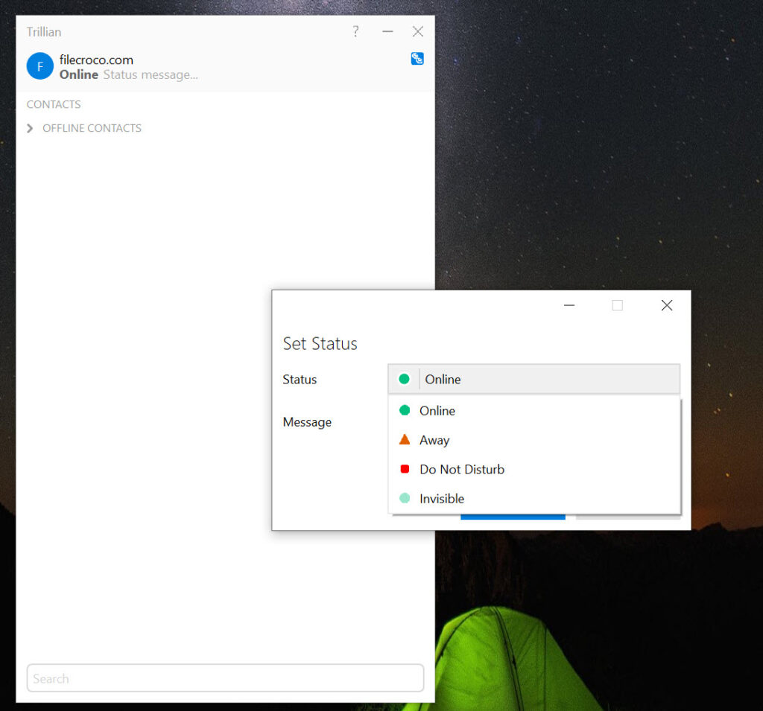Click the filecroco.com profile avatar
This screenshot has height=711, width=763.
[40, 66]
